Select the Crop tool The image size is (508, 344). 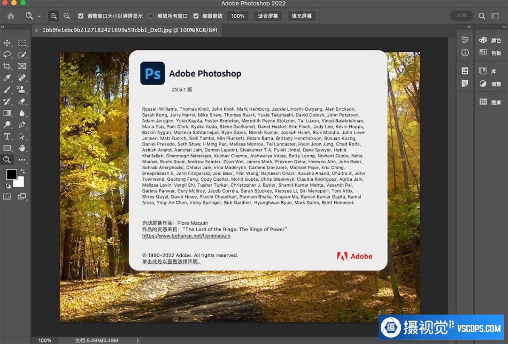click(x=7, y=66)
